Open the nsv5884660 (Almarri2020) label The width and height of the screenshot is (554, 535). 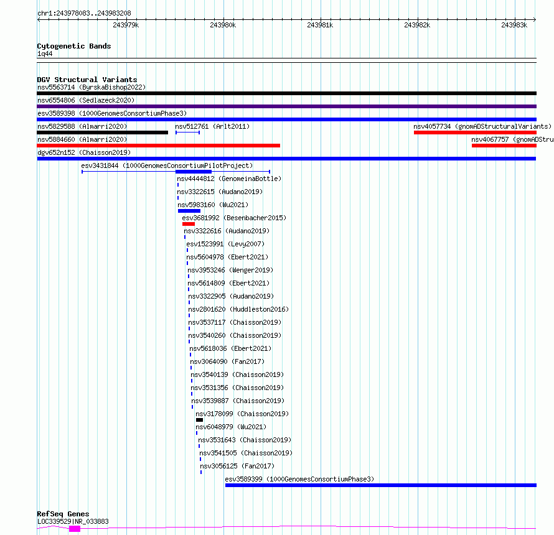click(x=82, y=139)
